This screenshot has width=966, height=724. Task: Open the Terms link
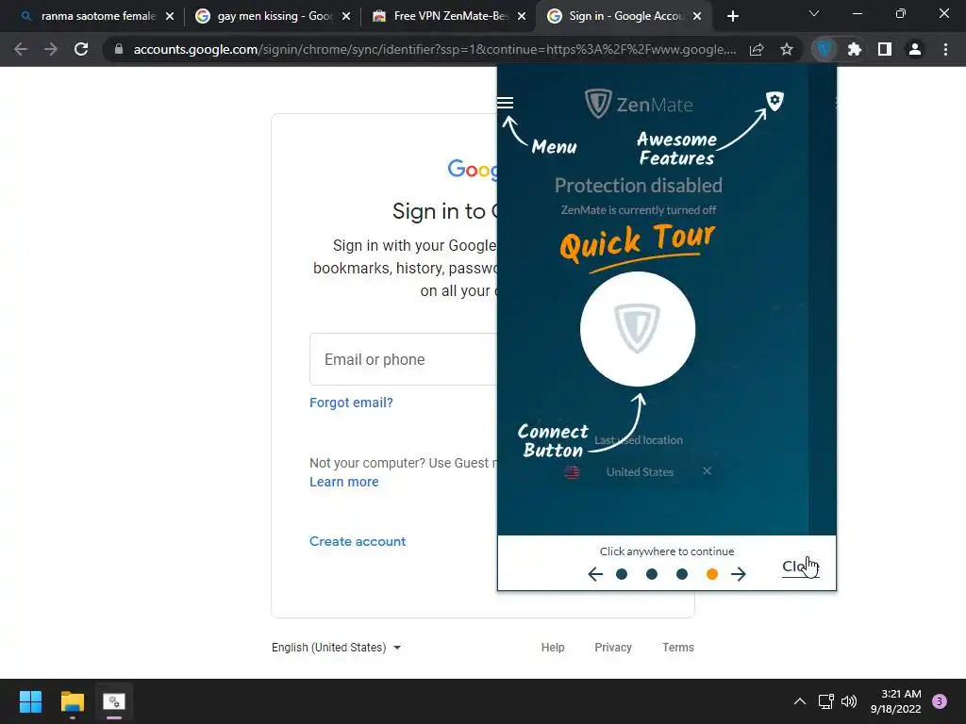pyautogui.click(x=677, y=647)
